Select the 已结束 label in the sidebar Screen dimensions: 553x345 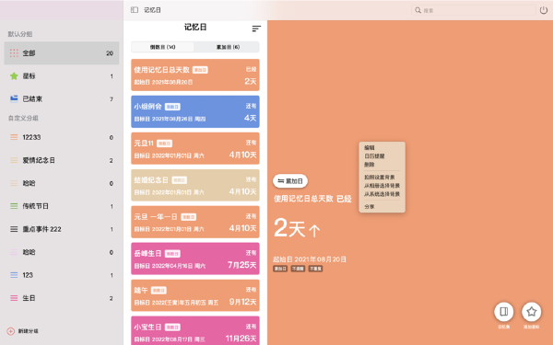click(32, 99)
